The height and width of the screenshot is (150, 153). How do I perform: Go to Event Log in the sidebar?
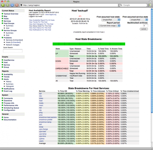pyautogui.click(x=8, y=91)
